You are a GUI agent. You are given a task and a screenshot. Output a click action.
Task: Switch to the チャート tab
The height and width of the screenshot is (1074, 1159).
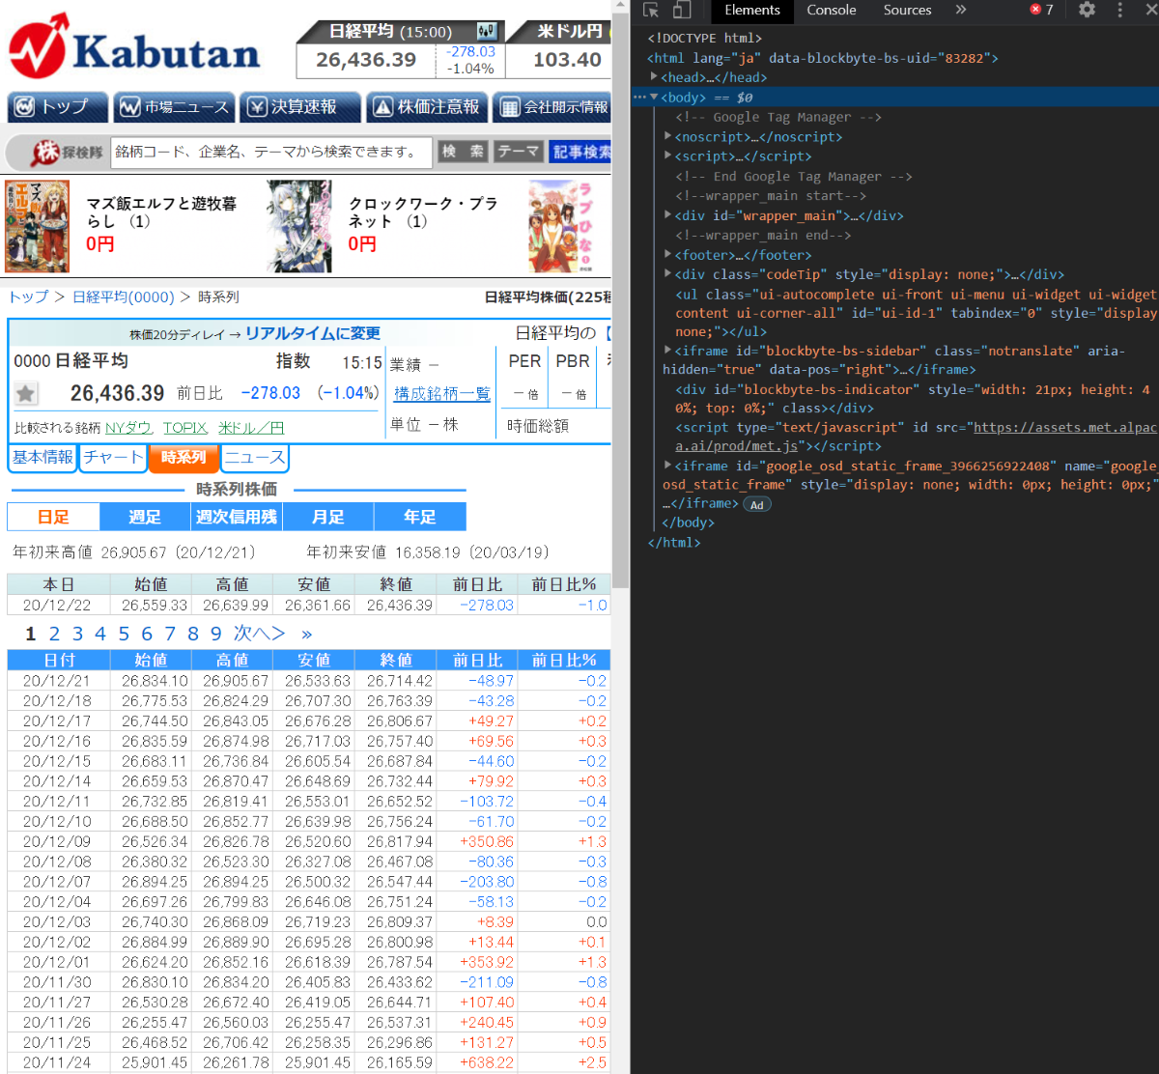click(113, 458)
